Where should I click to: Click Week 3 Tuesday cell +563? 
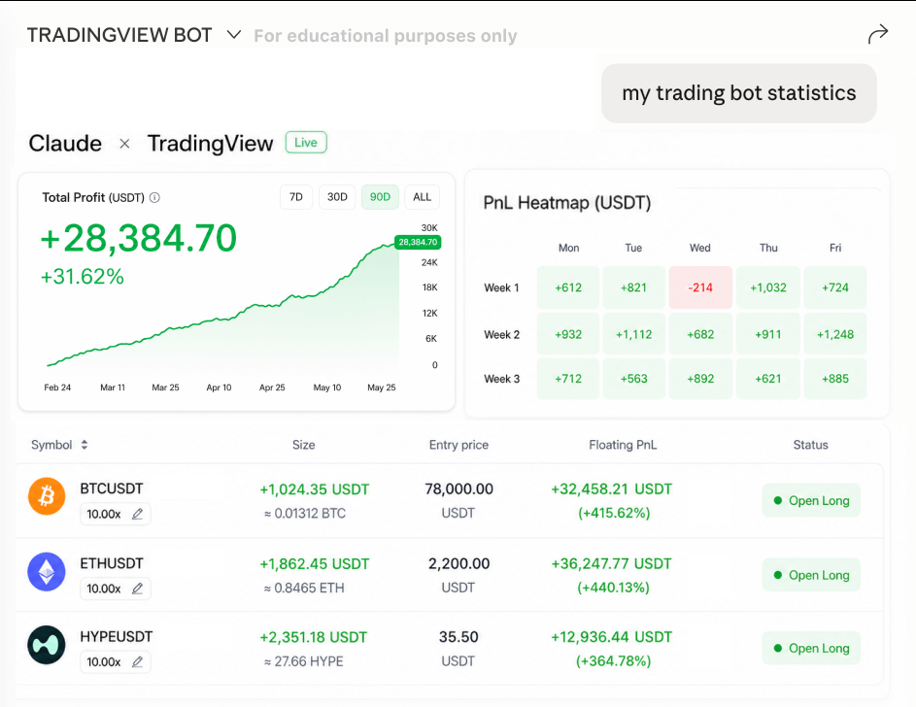coord(634,379)
